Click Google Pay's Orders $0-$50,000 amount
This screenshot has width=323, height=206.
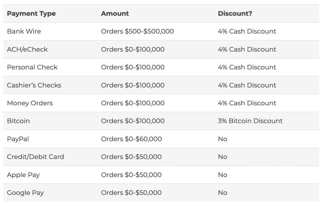[131, 193]
